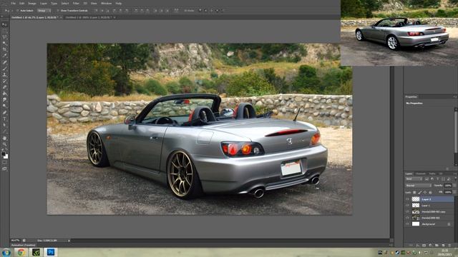458x257 pixels.
Task: Open the Image menu
Action: pos(32,3)
